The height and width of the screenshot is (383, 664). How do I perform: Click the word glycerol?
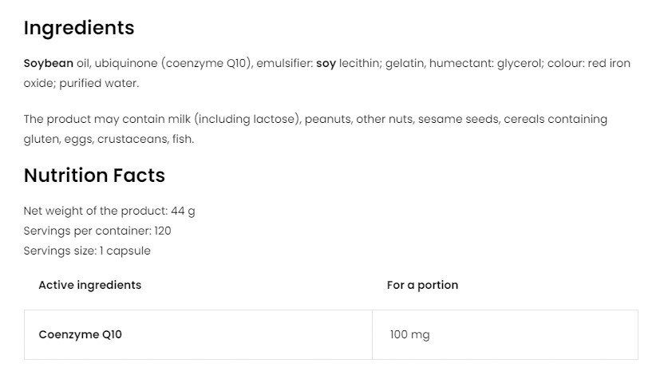pyautogui.click(x=520, y=63)
